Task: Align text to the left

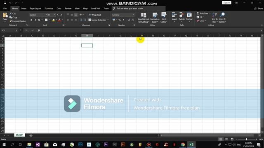Action: pos(68,20)
